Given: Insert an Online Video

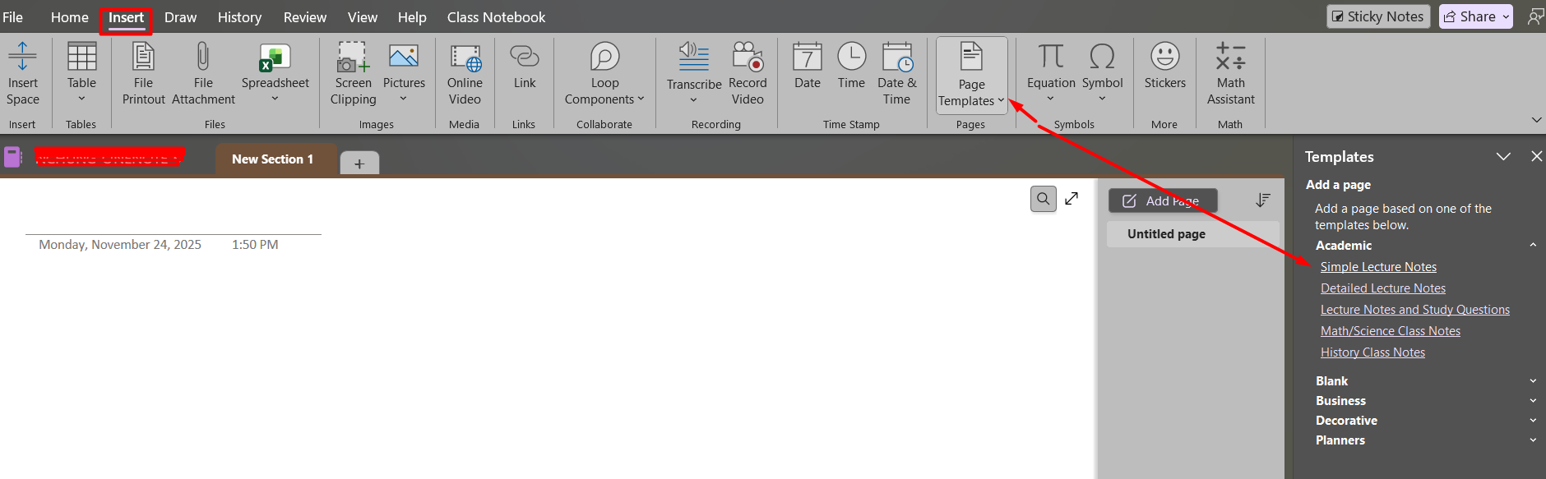Looking at the screenshot, I should [x=465, y=58].
